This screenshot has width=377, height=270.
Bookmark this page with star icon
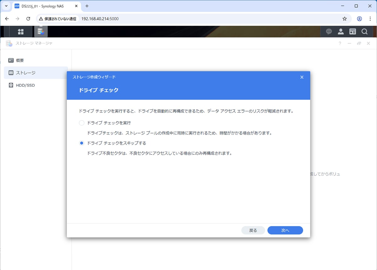345,19
